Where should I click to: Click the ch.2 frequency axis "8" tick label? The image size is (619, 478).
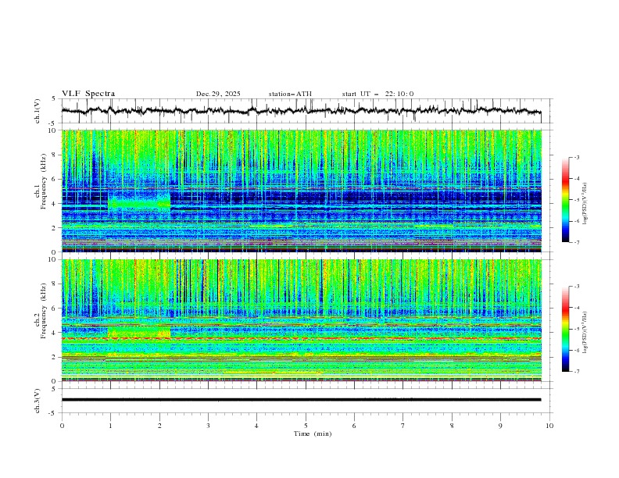click(x=55, y=284)
